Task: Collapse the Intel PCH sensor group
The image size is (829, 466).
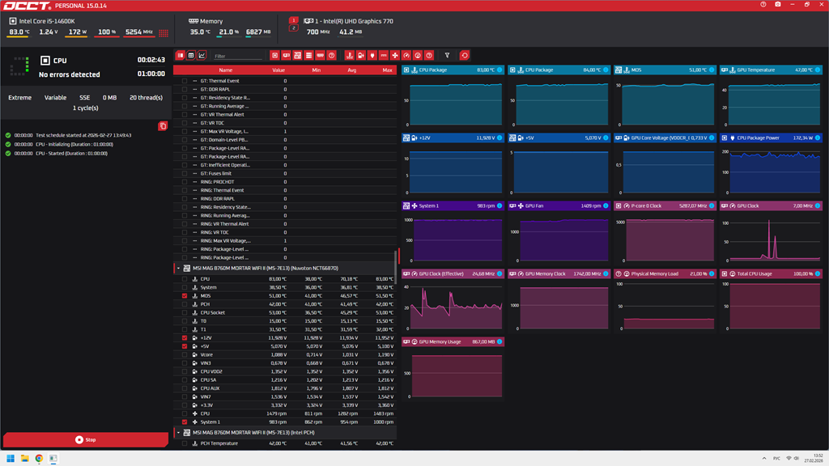Action: pyautogui.click(x=178, y=433)
